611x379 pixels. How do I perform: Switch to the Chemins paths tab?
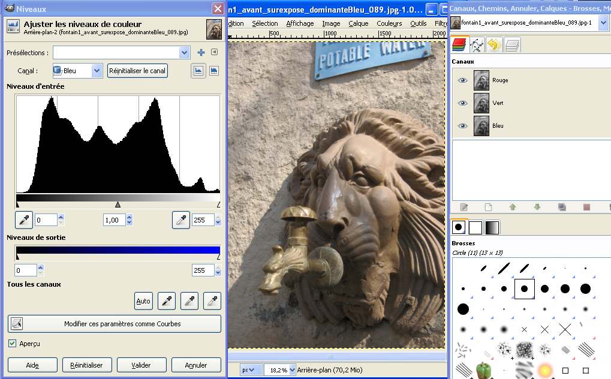point(477,45)
